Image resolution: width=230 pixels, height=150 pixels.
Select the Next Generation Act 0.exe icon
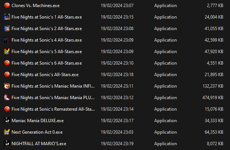(x=7, y=132)
